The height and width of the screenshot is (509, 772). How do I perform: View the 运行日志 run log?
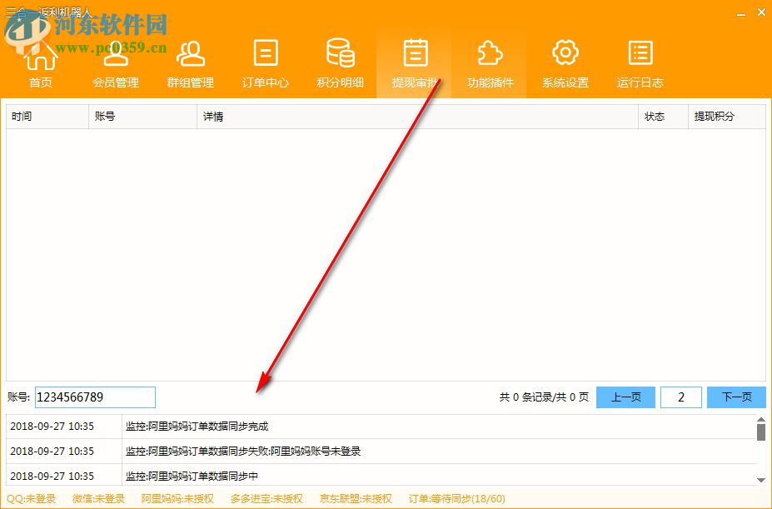tap(639, 62)
